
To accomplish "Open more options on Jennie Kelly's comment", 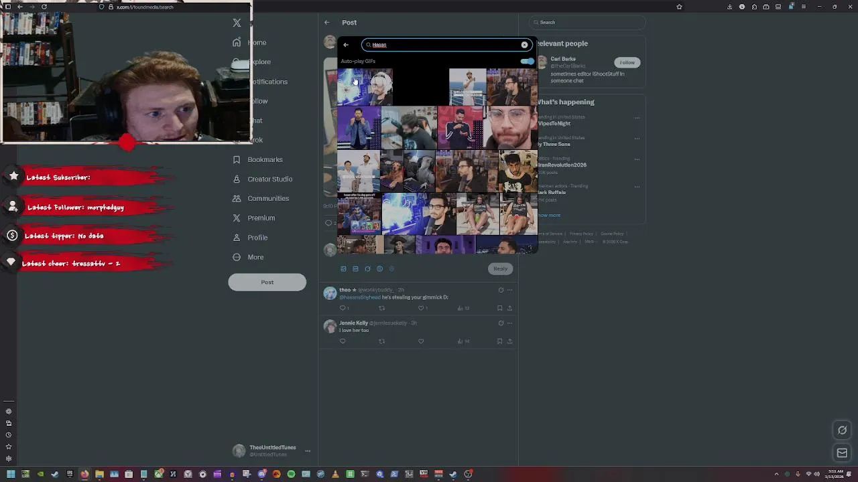I will coord(509,323).
